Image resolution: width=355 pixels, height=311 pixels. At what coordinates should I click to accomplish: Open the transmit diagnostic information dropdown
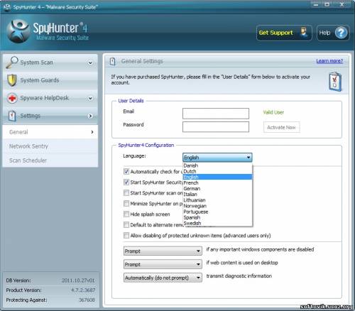tap(163, 278)
